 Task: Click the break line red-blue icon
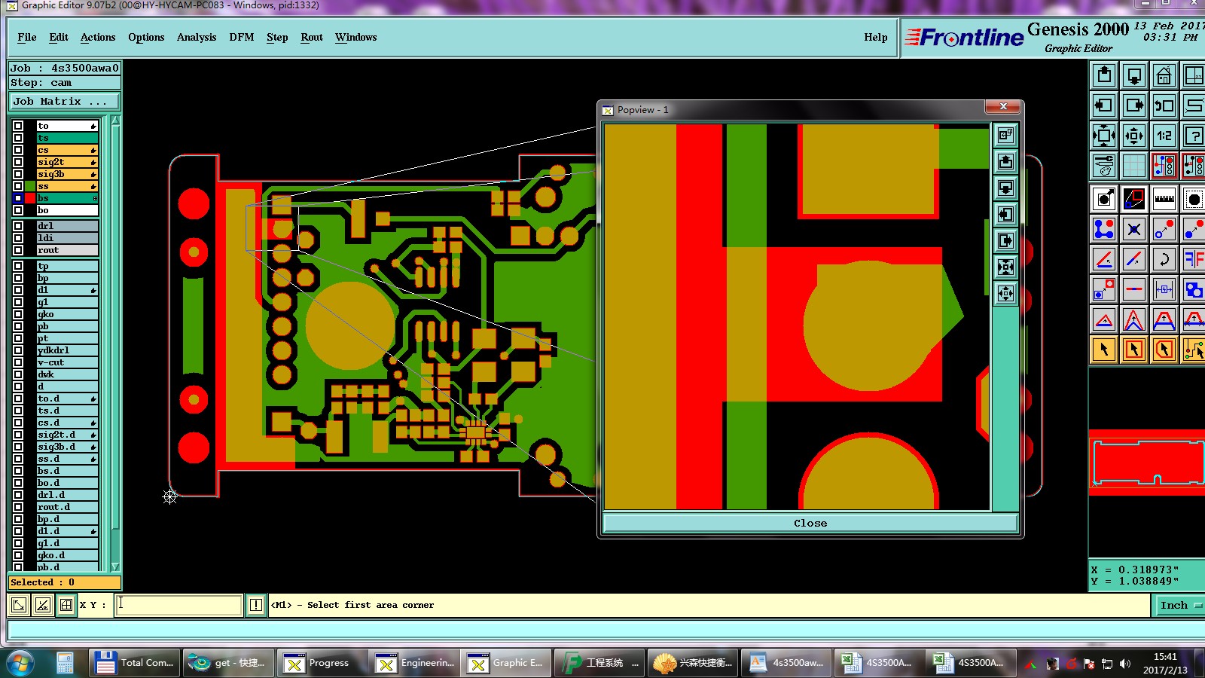coord(1134,289)
